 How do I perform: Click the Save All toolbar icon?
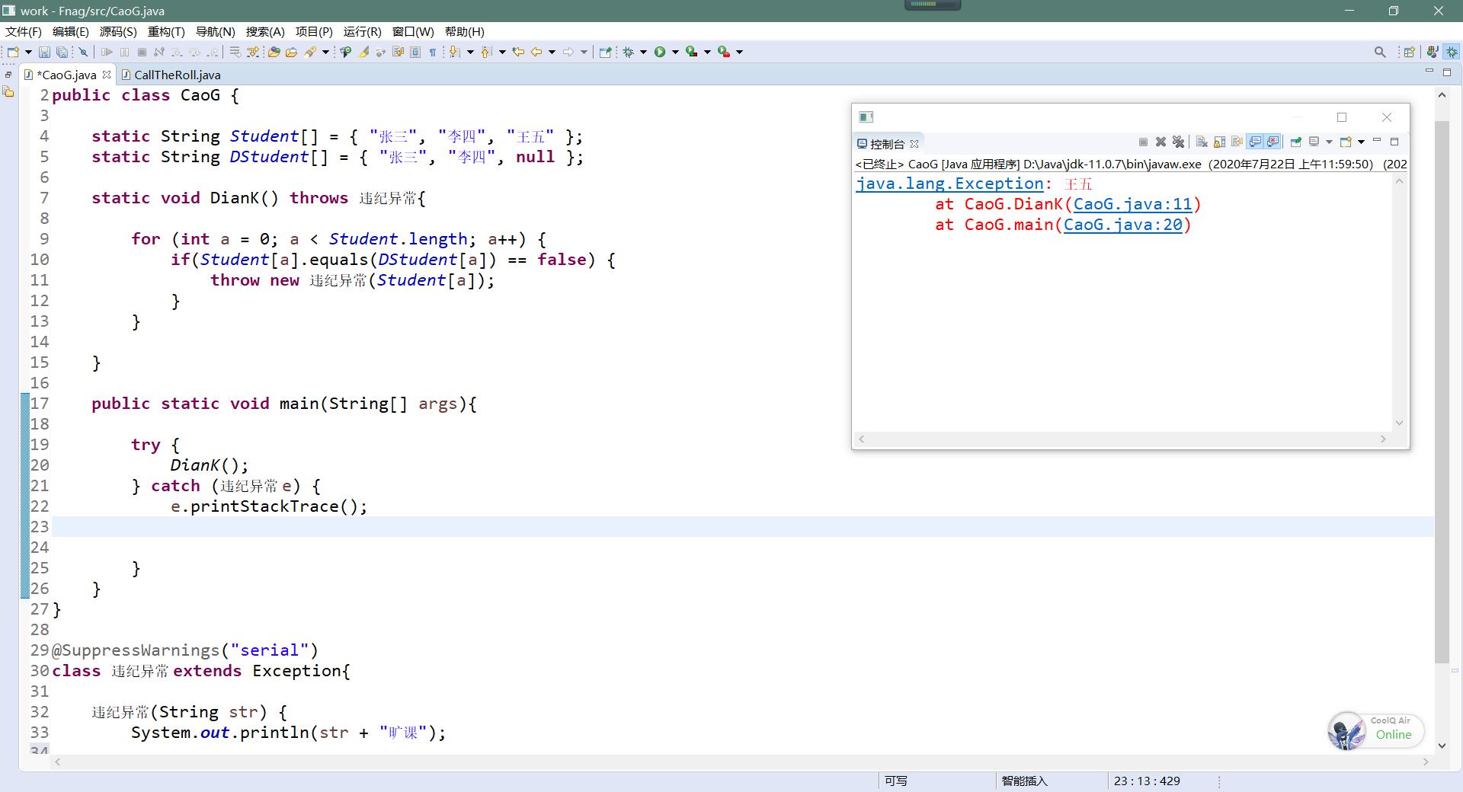click(x=62, y=52)
